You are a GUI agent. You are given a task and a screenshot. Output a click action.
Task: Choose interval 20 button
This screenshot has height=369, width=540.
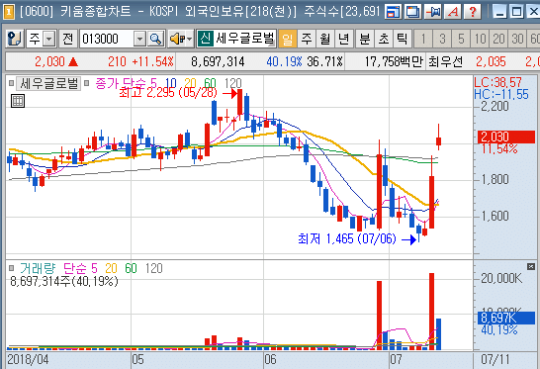498,39
